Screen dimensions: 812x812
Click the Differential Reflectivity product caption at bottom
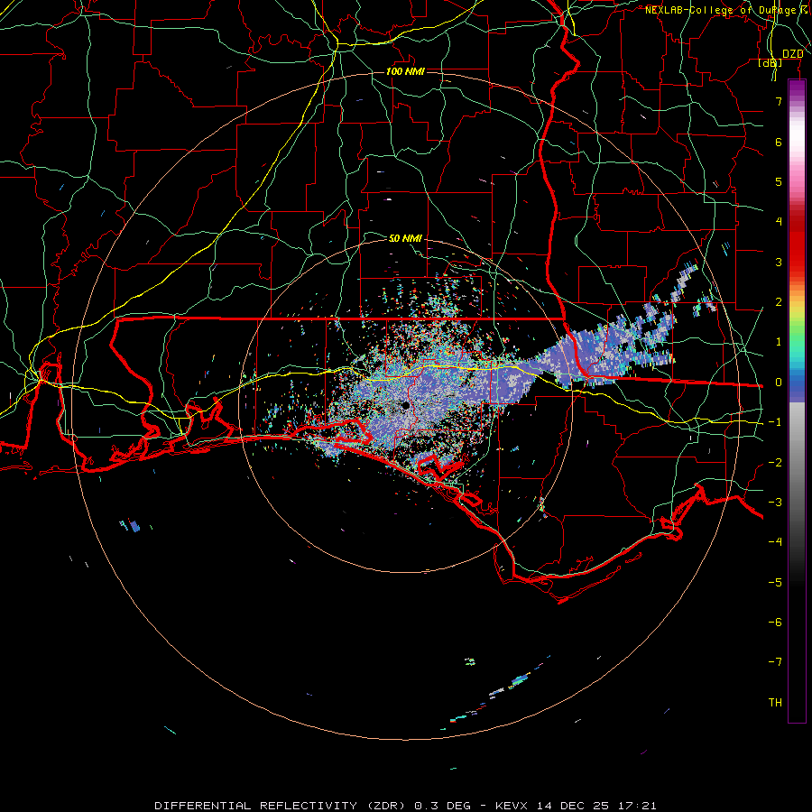[x=405, y=806]
